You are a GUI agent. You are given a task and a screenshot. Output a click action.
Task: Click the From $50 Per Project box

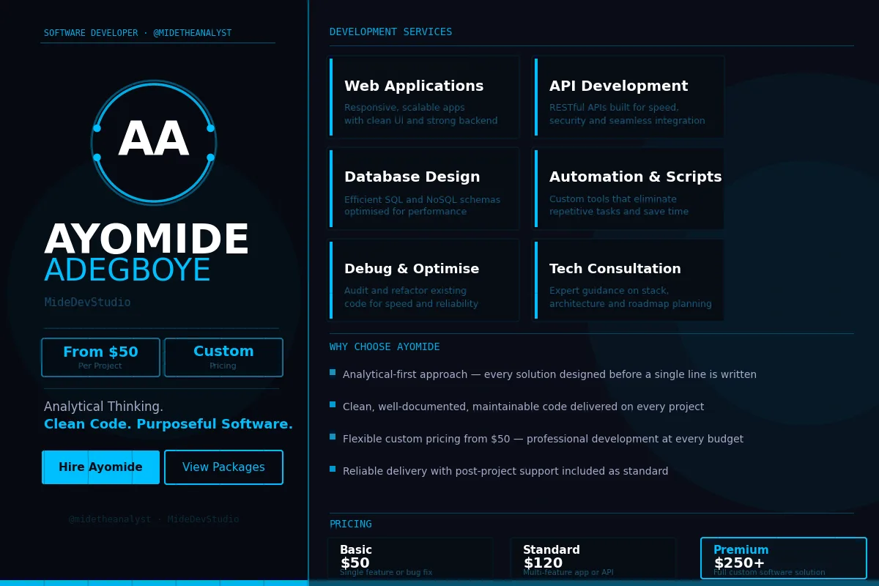click(x=100, y=357)
